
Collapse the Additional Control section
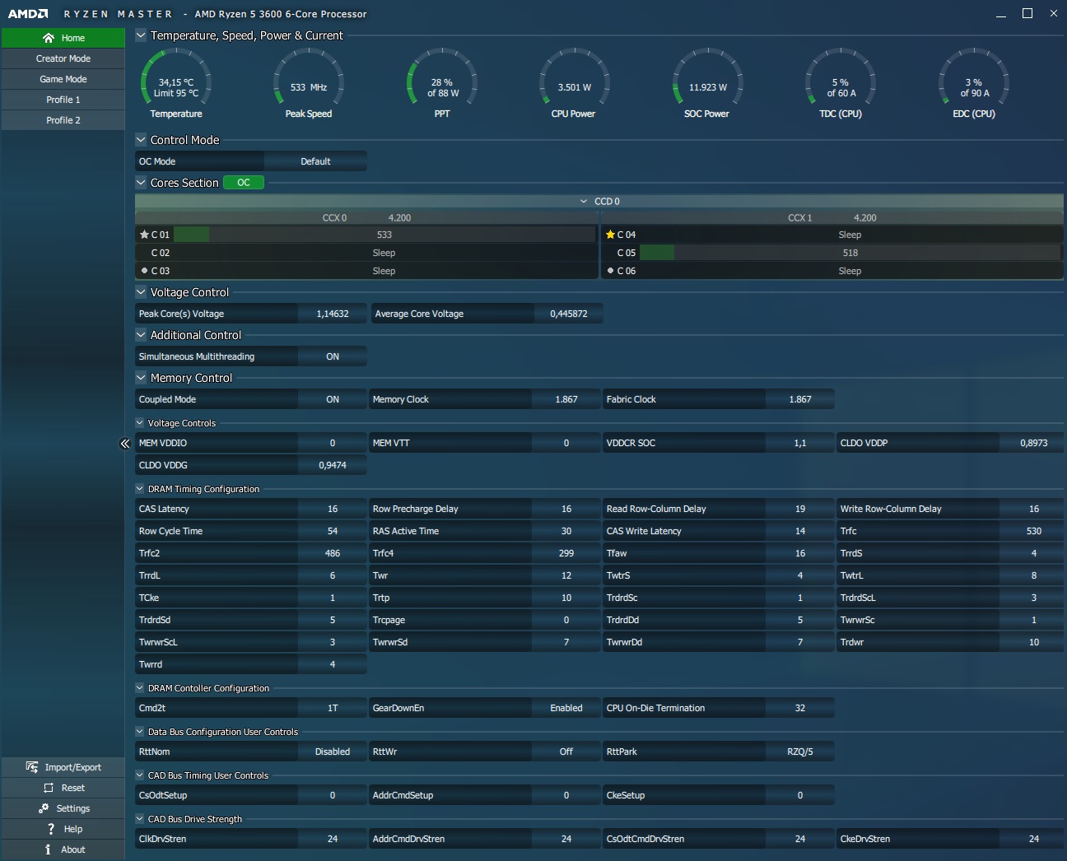click(141, 335)
